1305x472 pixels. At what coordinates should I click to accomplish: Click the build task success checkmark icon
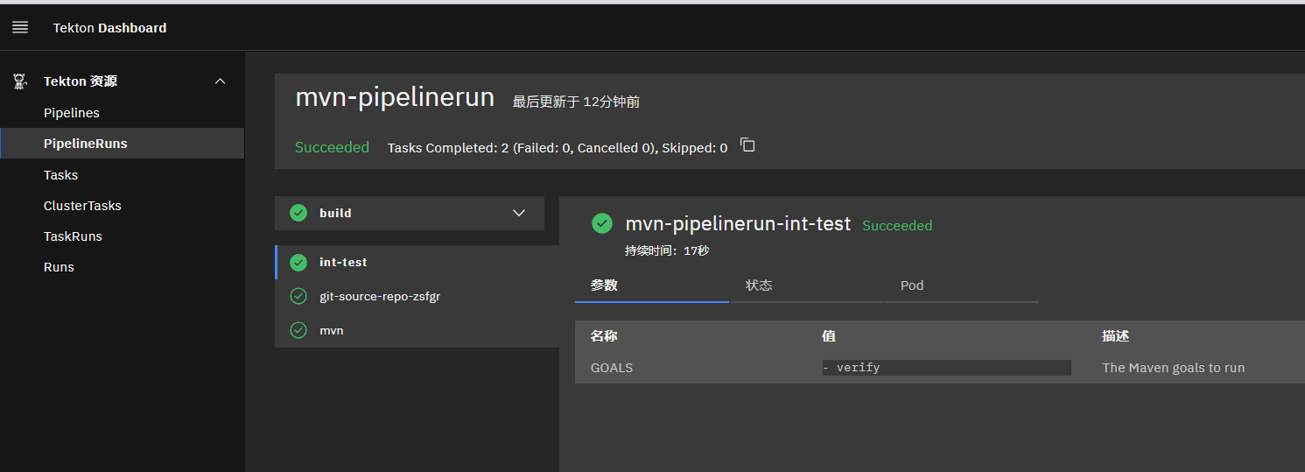pyautogui.click(x=298, y=213)
